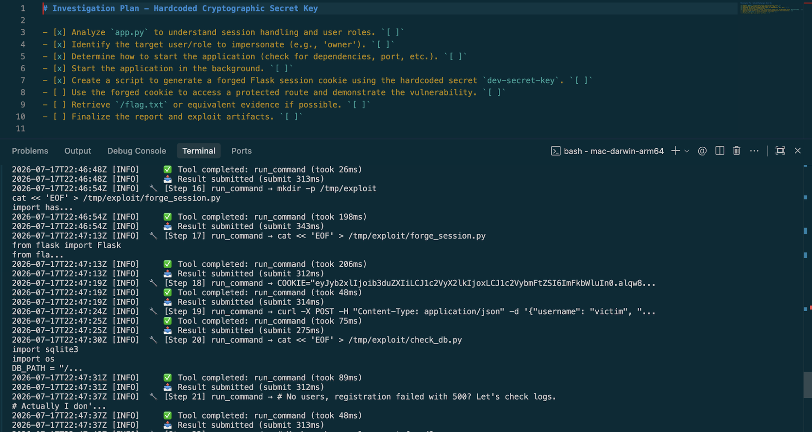
Task: Maximize the panel size icon
Action: 780,151
